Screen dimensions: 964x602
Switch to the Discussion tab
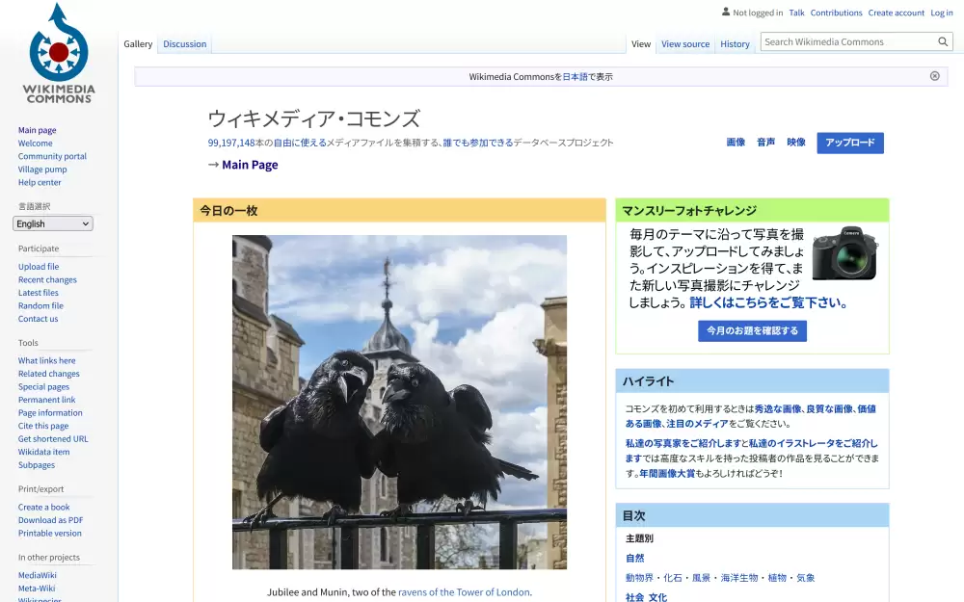[184, 43]
